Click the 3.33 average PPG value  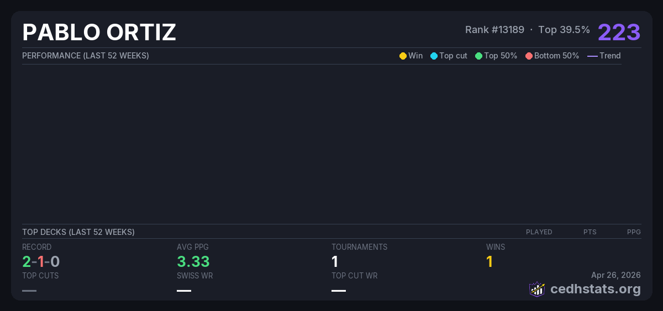(x=193, y=262)
